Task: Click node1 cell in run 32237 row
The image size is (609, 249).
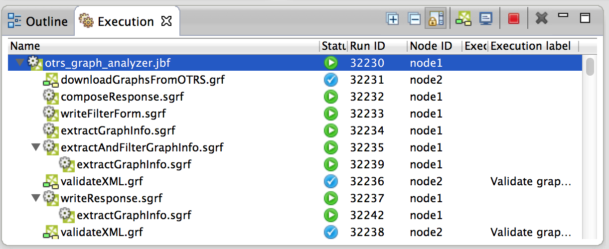Action: [426, 199]
